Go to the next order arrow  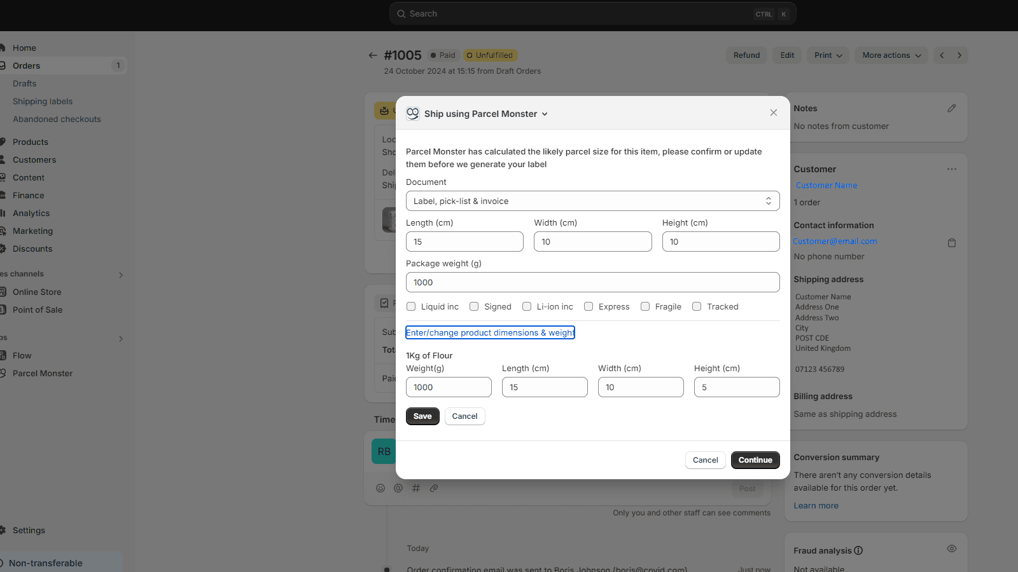[x=959, y=55]
